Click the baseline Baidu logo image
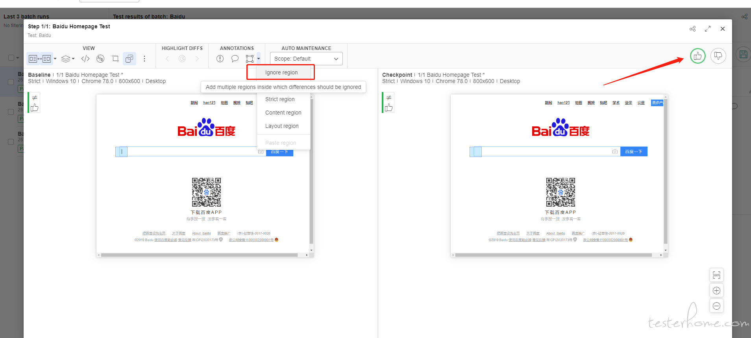 coord(206,127)
